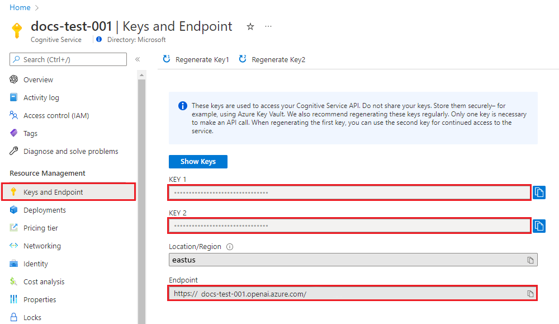559x324 pixels.
Task: Copy Key 1 to the clipboard
Action: tap(538, 192)
